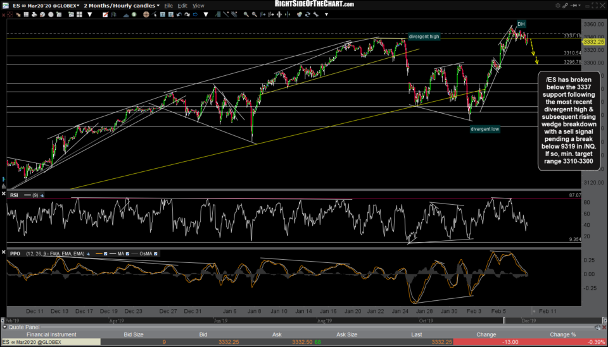Viewport: 608px width, 347px height.
Task: Click the yellow 3332.25 current price tag
Action: pyautogui.click(x=593, y=42)
